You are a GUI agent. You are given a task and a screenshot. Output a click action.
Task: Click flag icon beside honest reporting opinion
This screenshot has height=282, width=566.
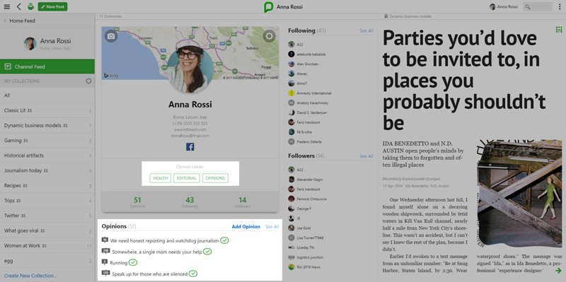coord(105,240)
